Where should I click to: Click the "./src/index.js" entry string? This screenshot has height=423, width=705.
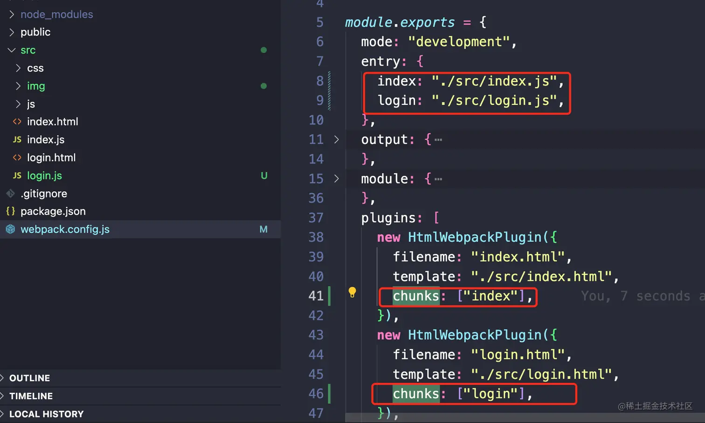click(494, 81)
